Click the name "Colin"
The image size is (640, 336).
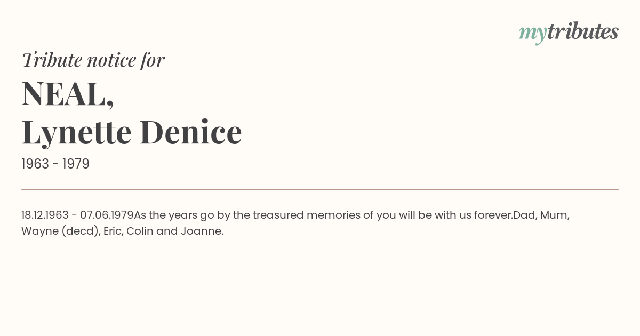140,231
